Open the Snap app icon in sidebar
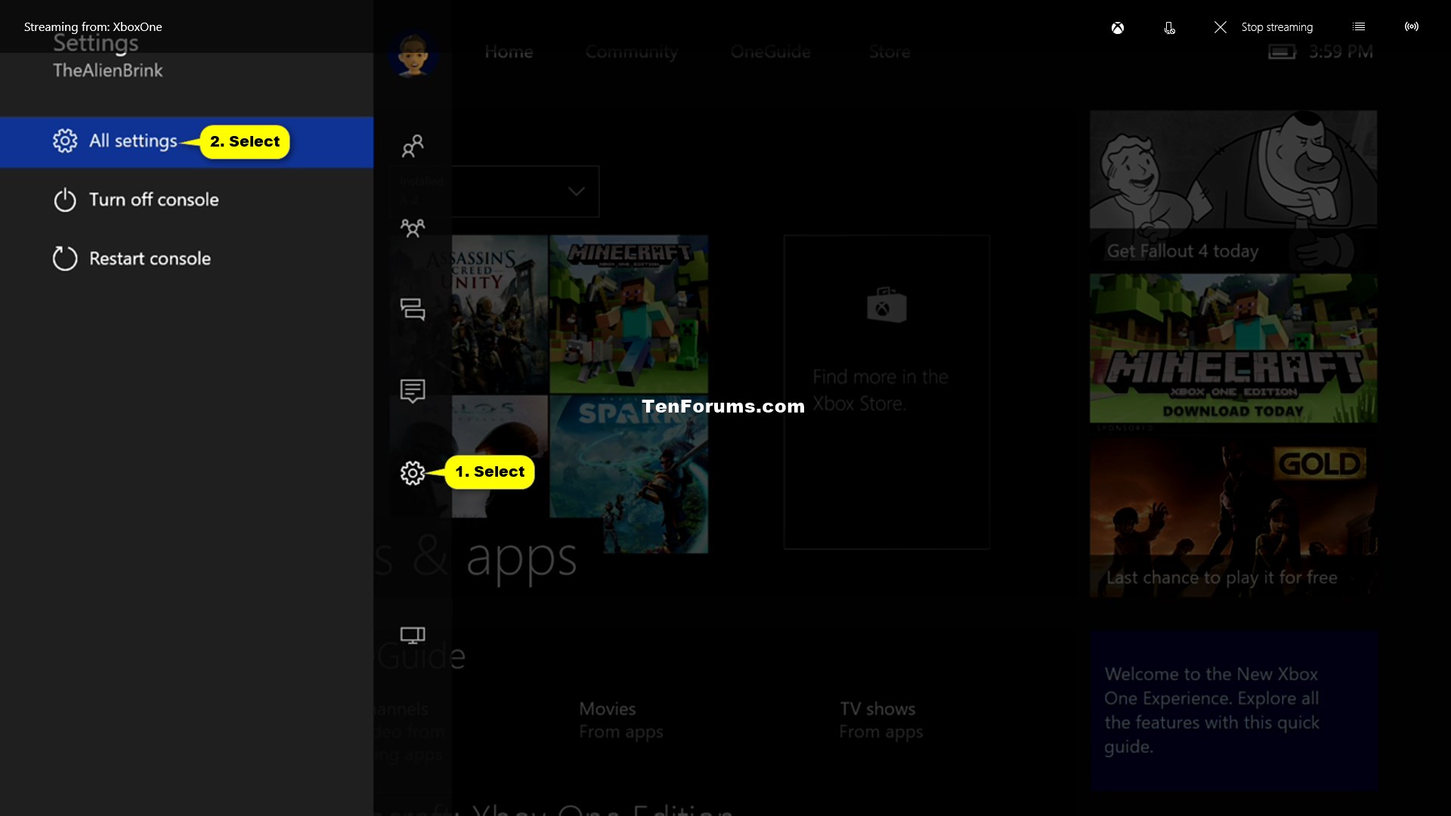This screenshot has height=816, width=1451. pos(413,635)
